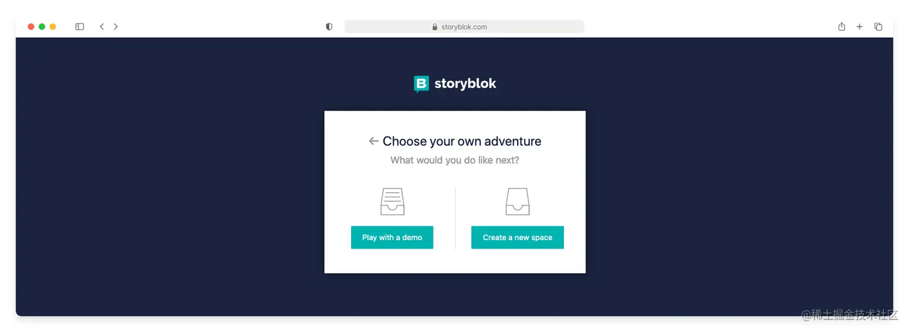Go back using the browser back chevron
Screen dimensions: 909x332
click(102, 26)
